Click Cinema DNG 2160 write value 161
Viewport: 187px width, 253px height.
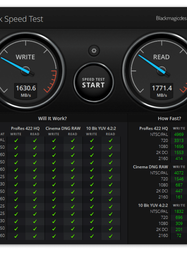tap(179, 197)
